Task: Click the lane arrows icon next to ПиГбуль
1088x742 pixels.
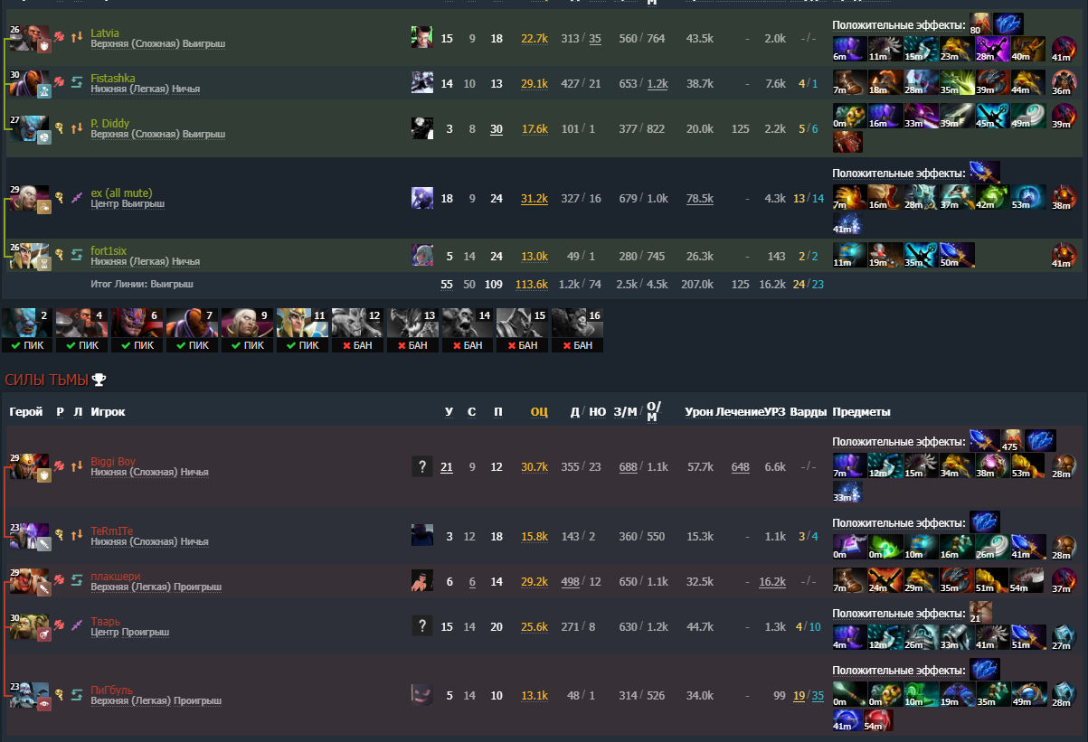Action: coord(77,694)
